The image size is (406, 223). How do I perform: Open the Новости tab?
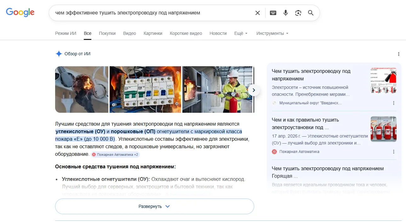[x=218, y=33]
